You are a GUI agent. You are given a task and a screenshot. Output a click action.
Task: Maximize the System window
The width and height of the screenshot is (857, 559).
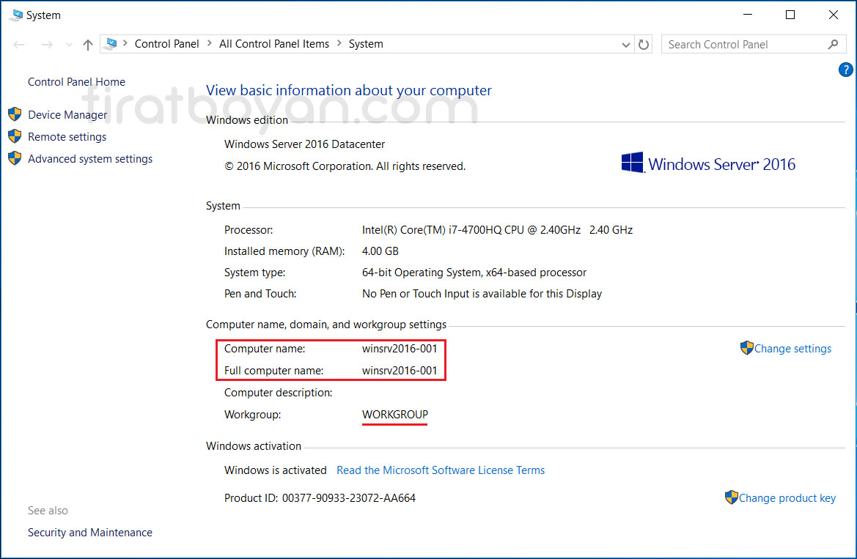point(790,15)
